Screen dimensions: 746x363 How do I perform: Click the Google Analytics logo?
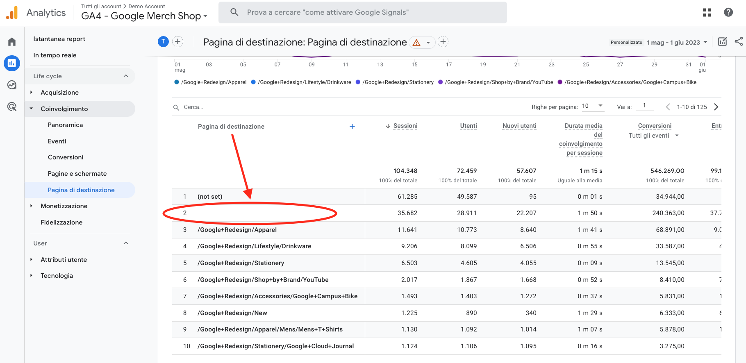tap(12, 13)
